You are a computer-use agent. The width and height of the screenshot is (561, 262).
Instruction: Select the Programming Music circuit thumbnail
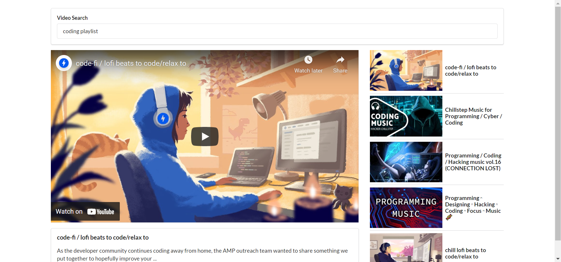406,208
